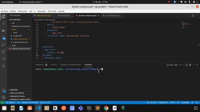200x112 pixels.
Task: Open Source Control view with badge
Action: tap(3, 38)
